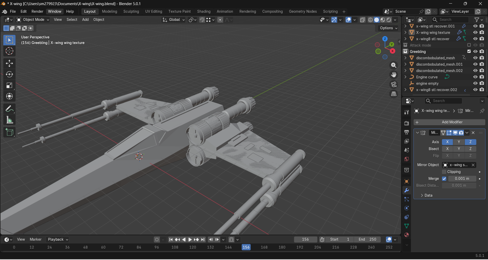Open the Global orientation dropdown
Image resolution: width=488 pixels, height=260 pixels.
(x=174, y=20)
